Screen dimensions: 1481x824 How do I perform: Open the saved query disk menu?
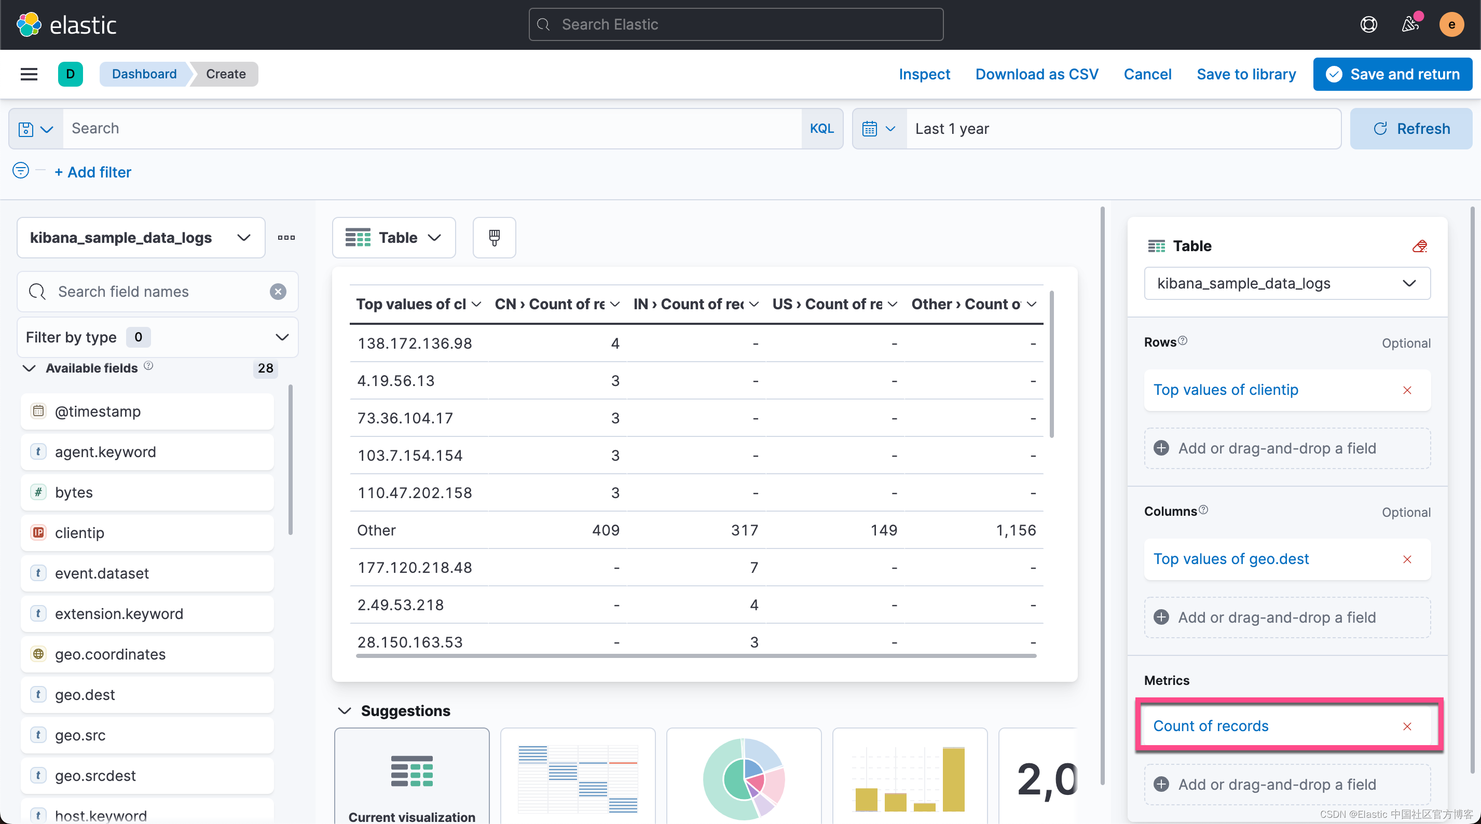pyautogui.click(x=36, y=129)
